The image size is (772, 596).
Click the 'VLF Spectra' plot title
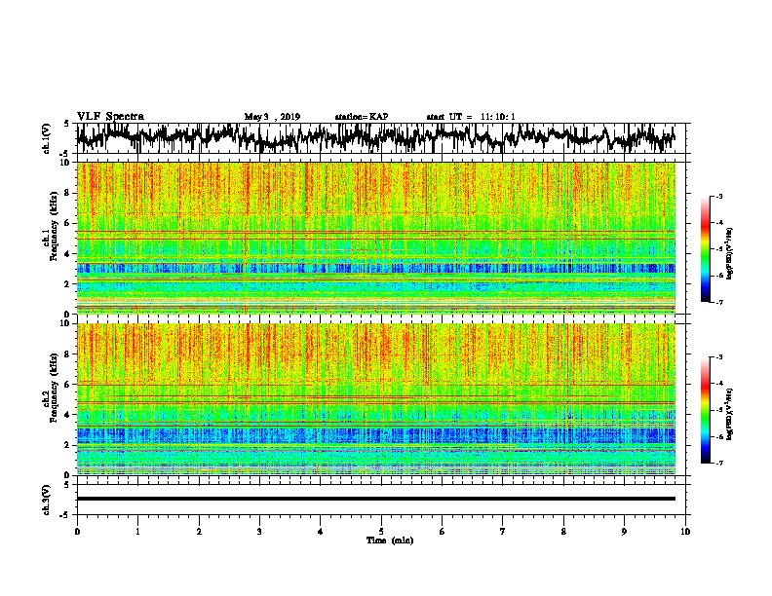[x=110, y=116]
